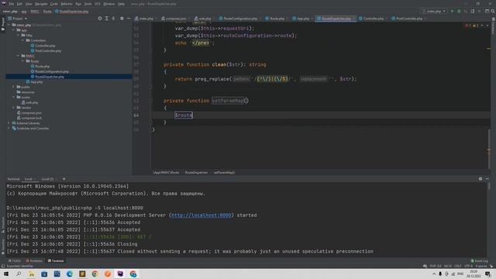The image size is (496, 279).
Task: Start debugging with the bug icon
Action: coord(459,11)
